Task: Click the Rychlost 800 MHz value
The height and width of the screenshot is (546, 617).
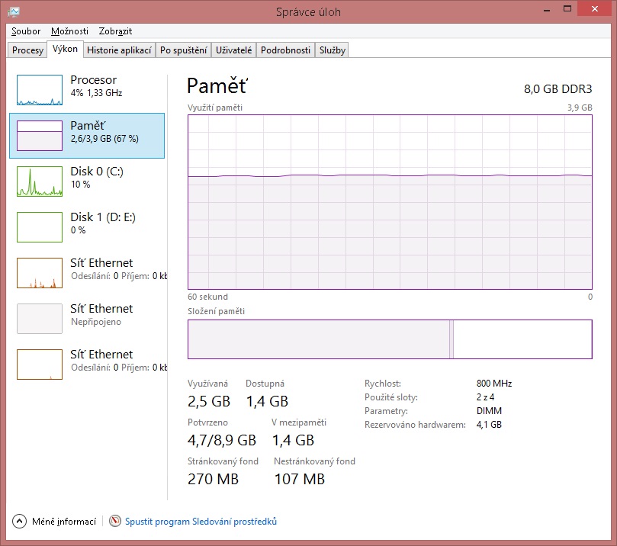Action: [494, 384]
